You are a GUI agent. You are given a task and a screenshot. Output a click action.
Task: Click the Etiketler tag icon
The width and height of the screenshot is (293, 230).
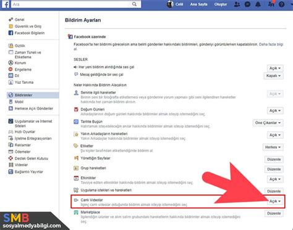pos(76,146)
